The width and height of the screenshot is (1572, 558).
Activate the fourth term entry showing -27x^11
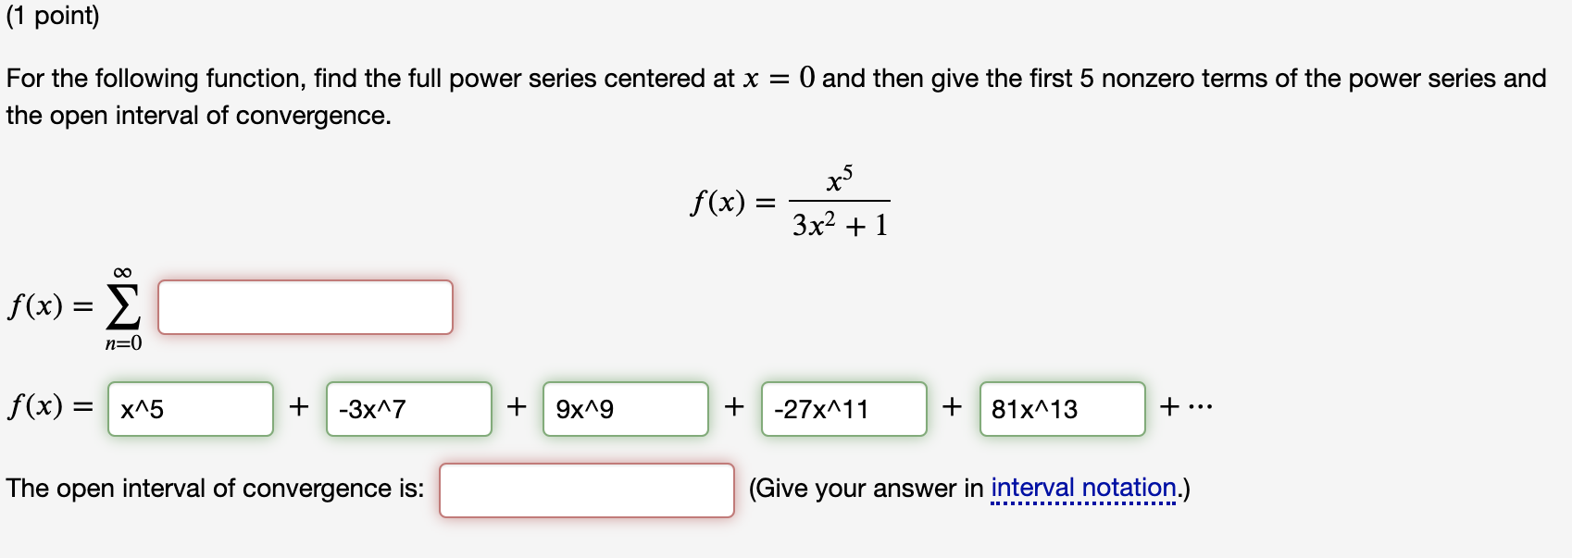[843, 409]
